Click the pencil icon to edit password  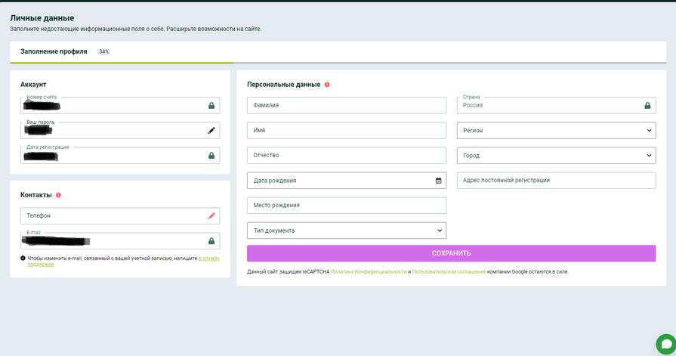211,130
